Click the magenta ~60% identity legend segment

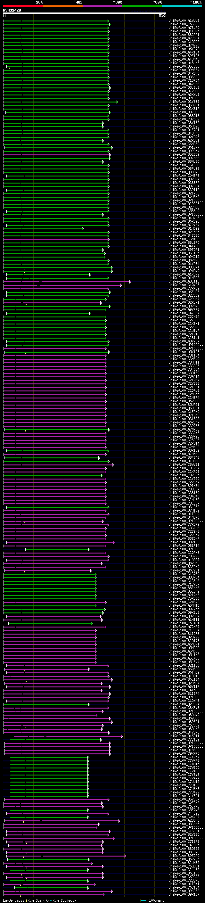click(103, 6)
